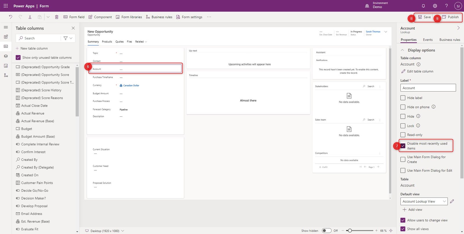The image size is (464, 234).
Task: Click the Label text field
Action: click(x=428, y=88)
